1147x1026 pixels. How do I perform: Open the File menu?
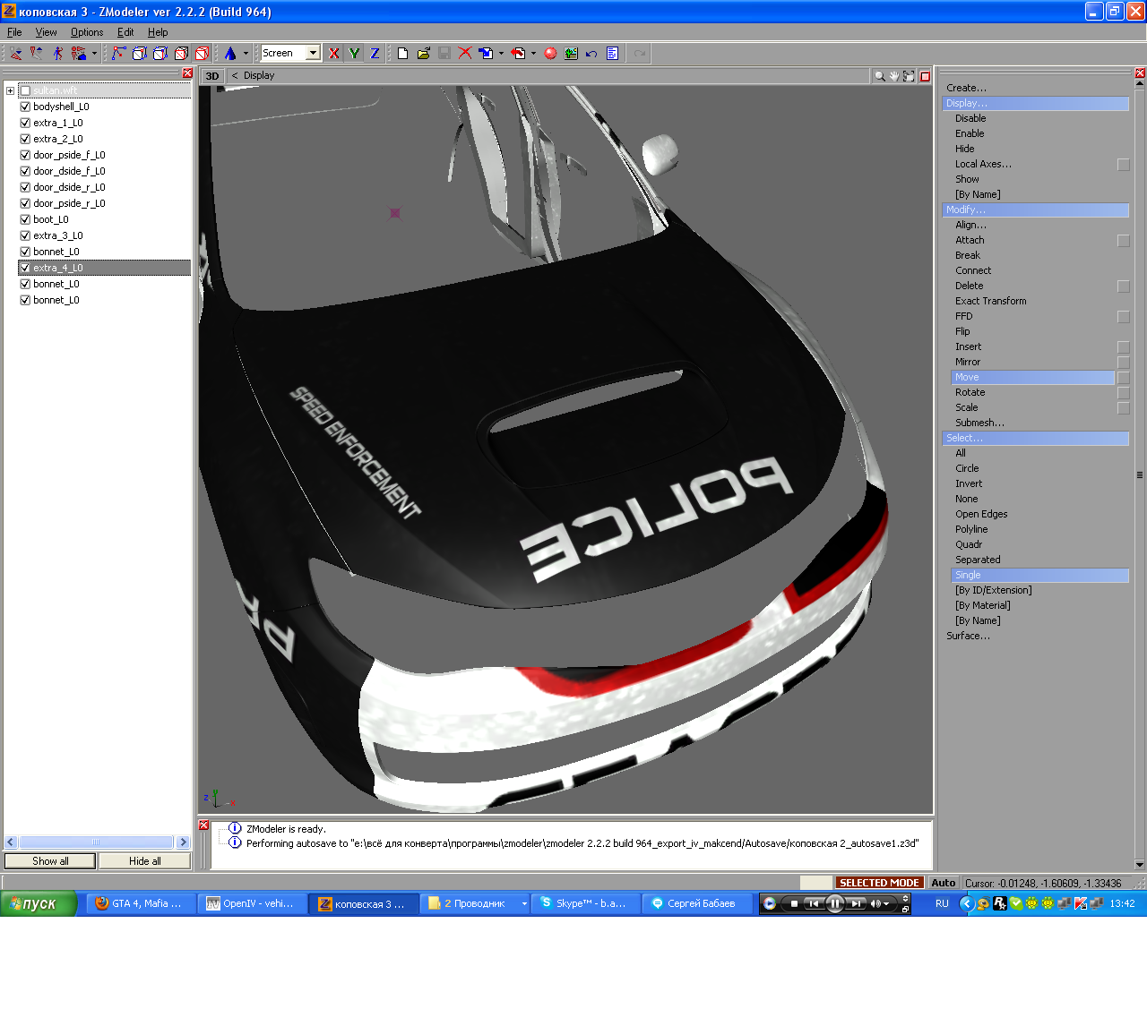click(x=14, y=32)
